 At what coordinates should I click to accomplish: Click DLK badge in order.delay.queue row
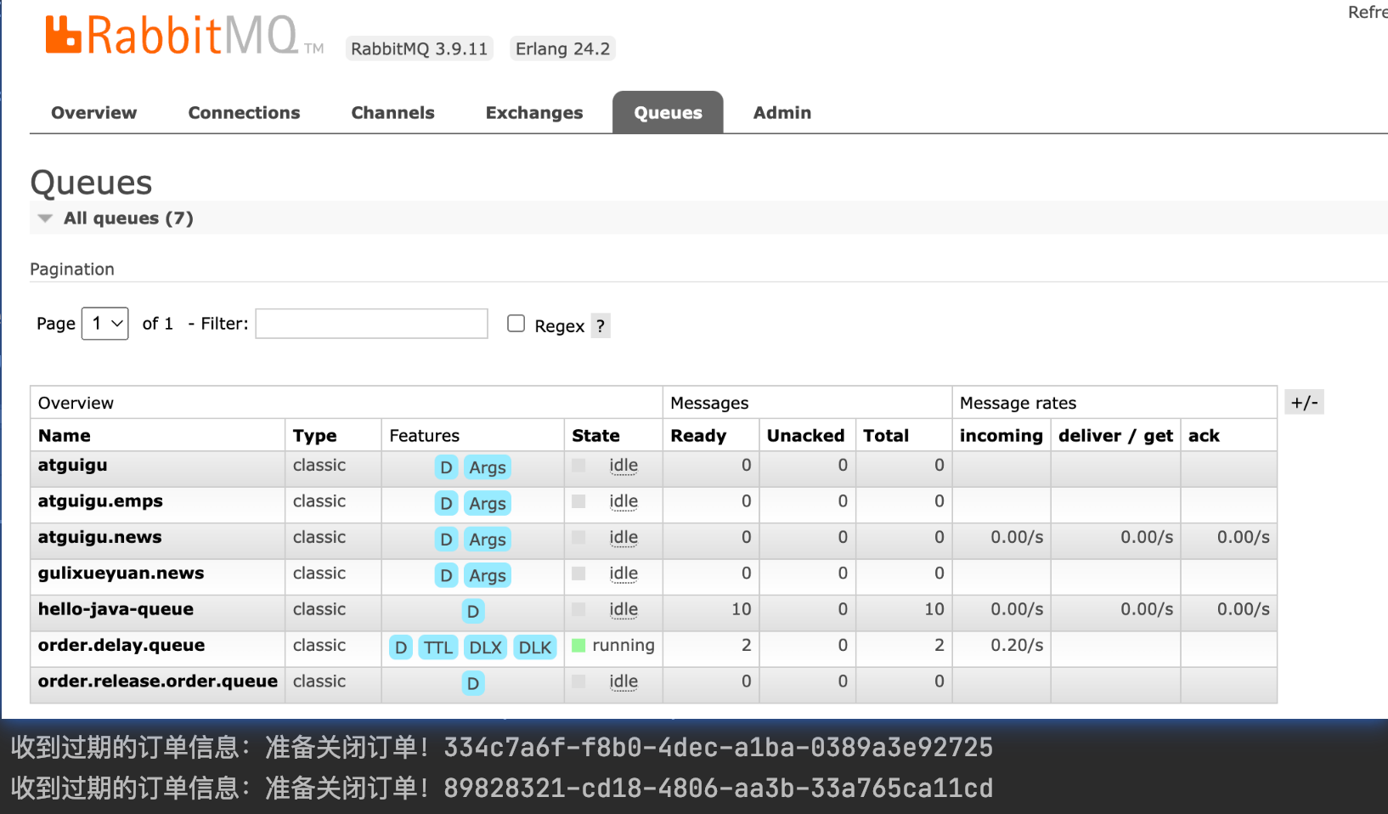pyautogui.click(x=535, y=647)
